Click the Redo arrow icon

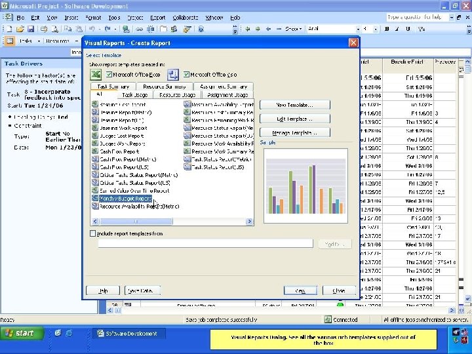tap(108, 29)
